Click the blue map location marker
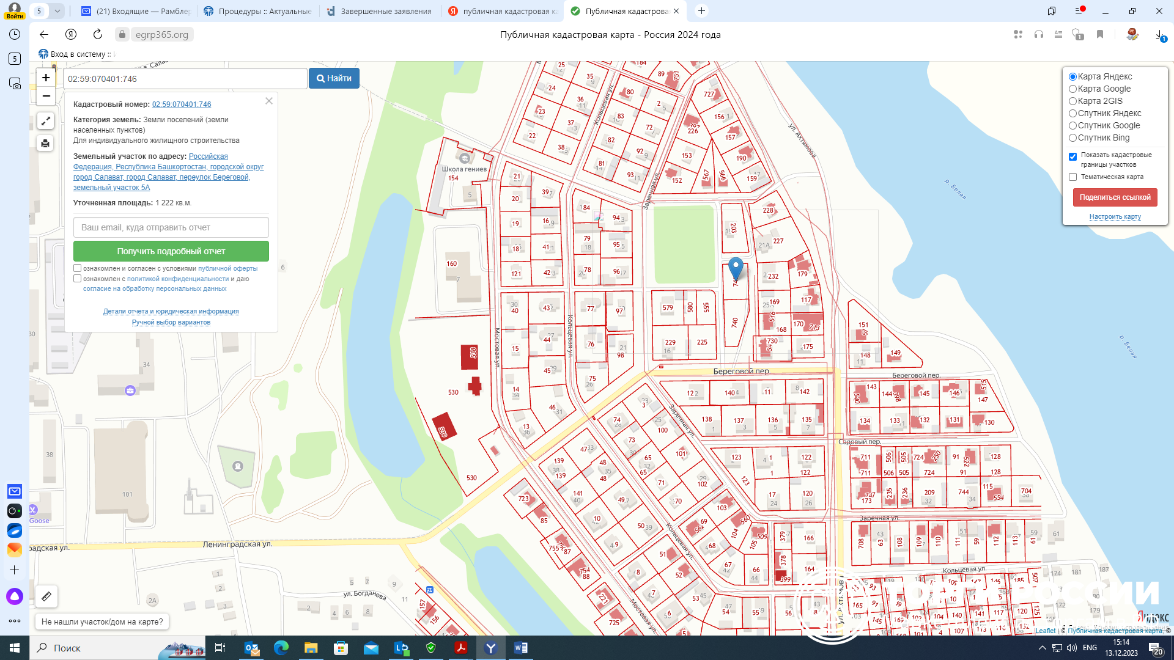The height and width of the screenshot is (660, 1174). tap(736, 268)
